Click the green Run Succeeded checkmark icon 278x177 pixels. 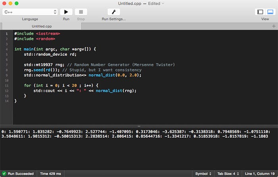4,174
